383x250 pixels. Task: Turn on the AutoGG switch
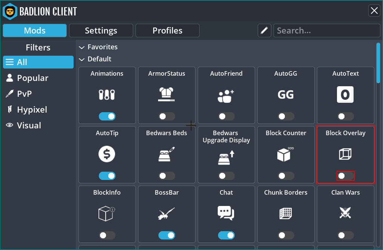(x=286, y=116)
